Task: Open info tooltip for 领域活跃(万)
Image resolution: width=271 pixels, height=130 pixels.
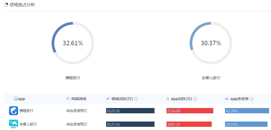Action: coord(136,99)
